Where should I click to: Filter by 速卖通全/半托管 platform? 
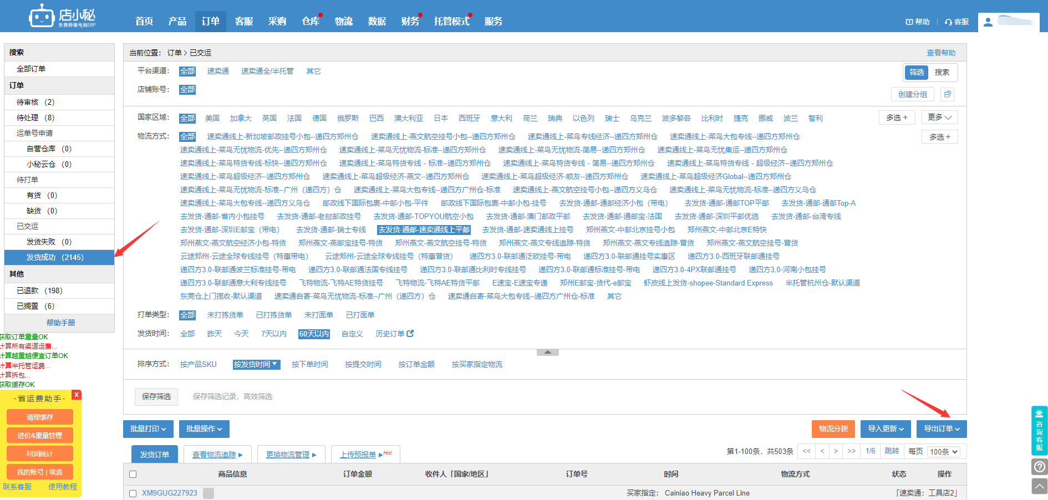267,71
